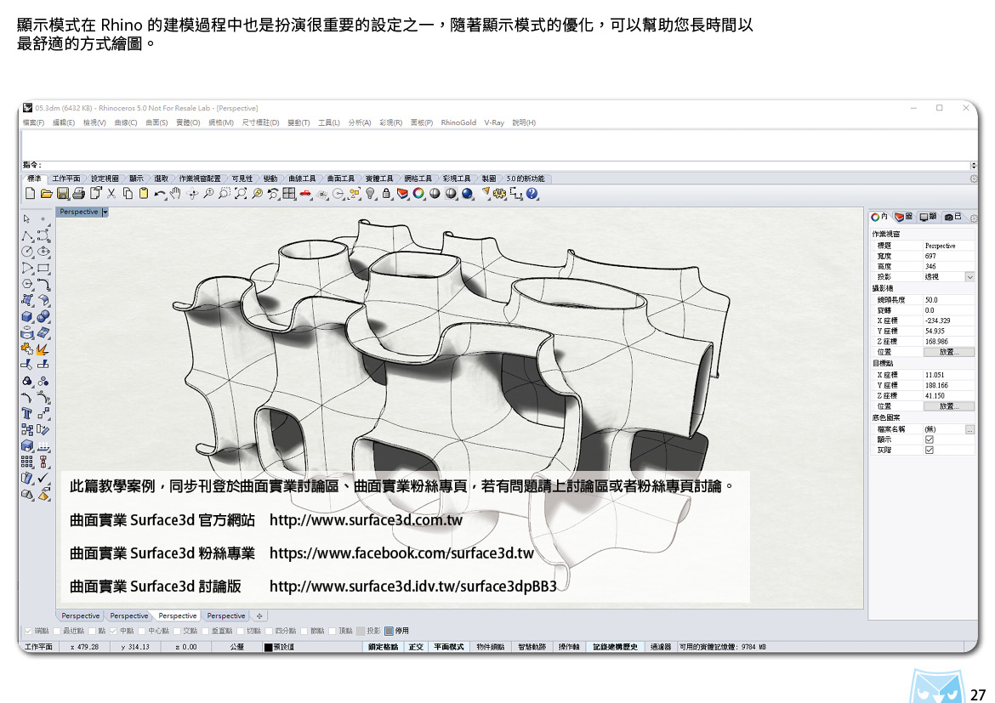Open the panel options gear
This screenshot has height=703, width=995.
(x=974, y=218)
